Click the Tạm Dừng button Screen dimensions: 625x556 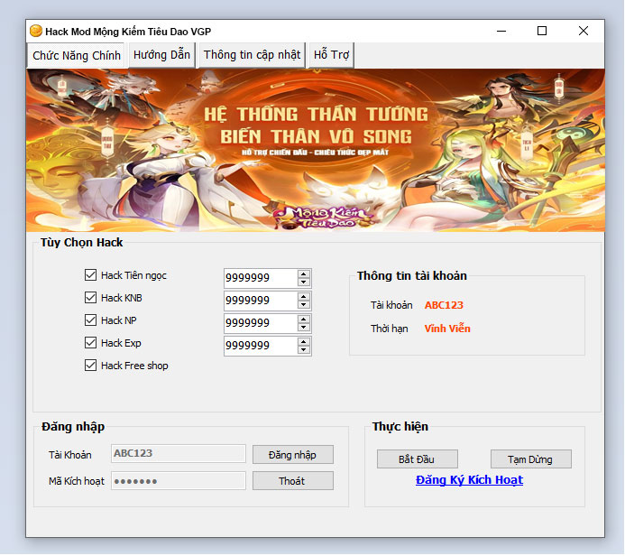click(531, 459)
